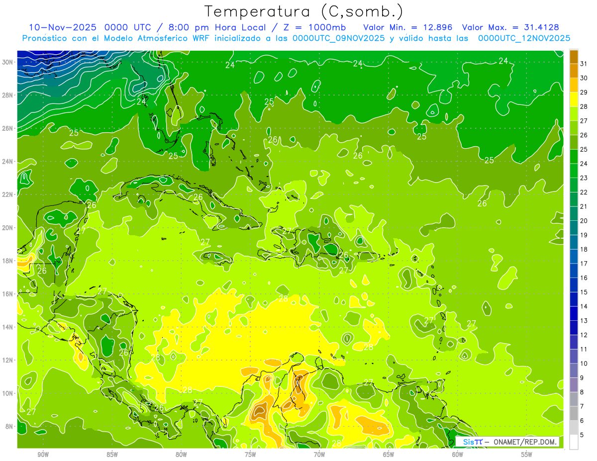Click the 70W longitude axis label
Viewport: 597px width, 461px height.
[319, 455]
